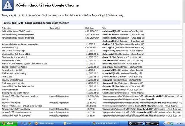Click 'Mô-đun được tải vào Google Chrome' heading
This screenshot has height=126, width=185.
point(47,5)
